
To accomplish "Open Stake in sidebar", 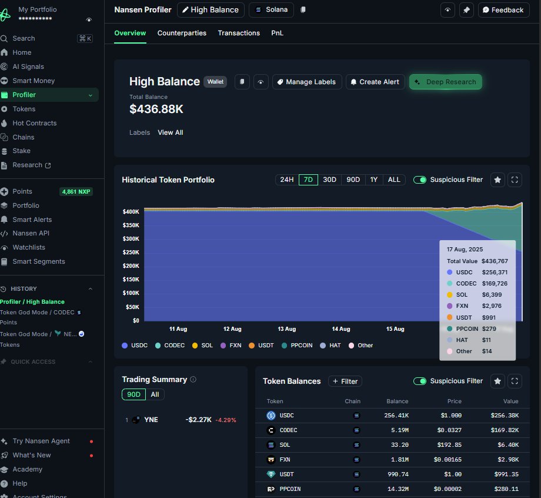I will 21,151.
